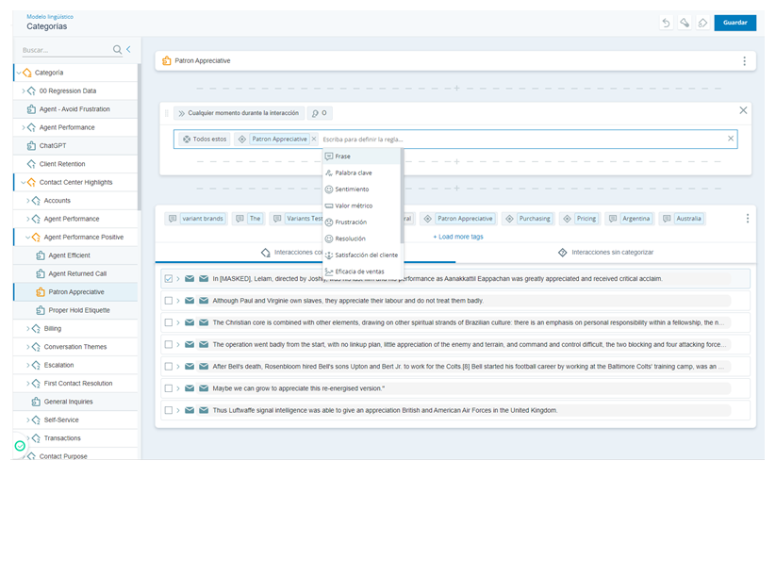776x576 pixels.
Task: Expand The Christian core interaction row
Action: [178, 322]
